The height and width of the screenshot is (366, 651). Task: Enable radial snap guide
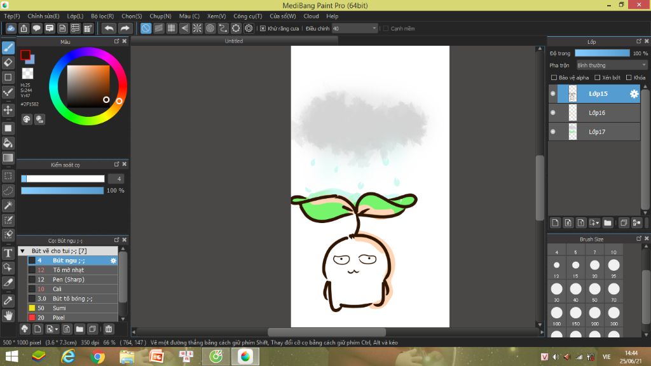(x=197, y=28)
